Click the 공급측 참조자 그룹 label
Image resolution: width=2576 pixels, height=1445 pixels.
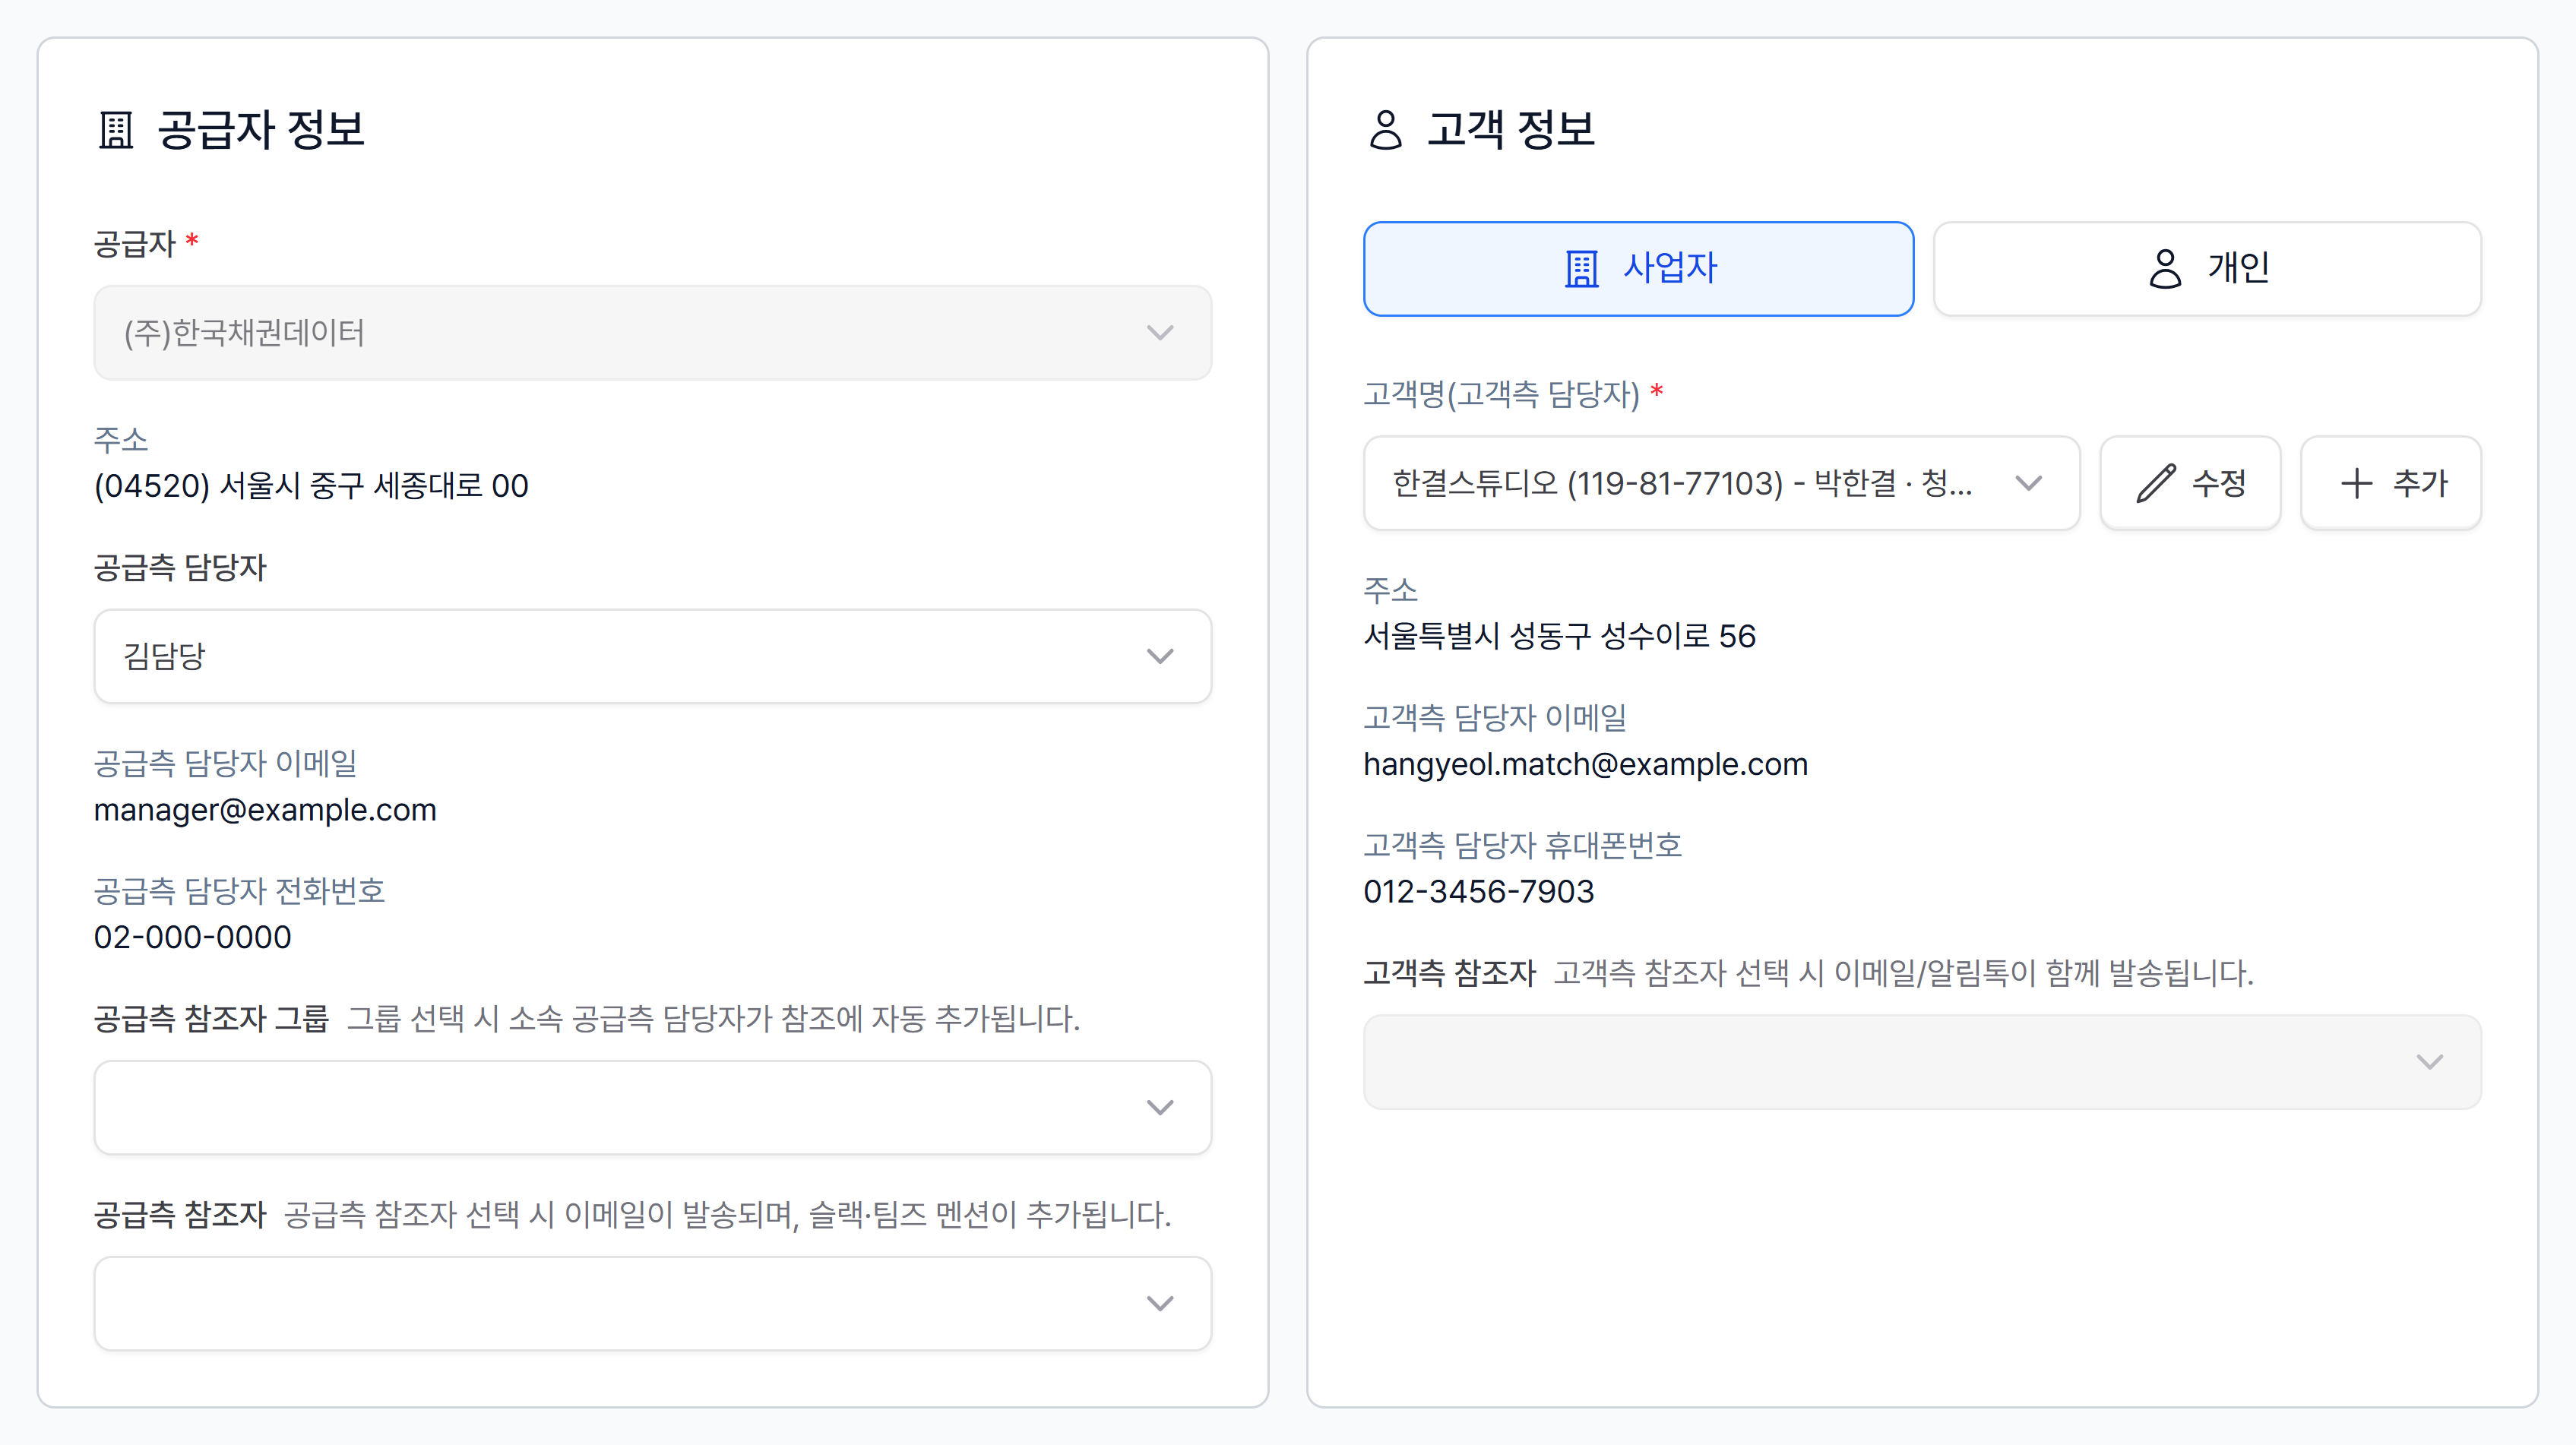pyautogui.click(x=211, y=1019)
